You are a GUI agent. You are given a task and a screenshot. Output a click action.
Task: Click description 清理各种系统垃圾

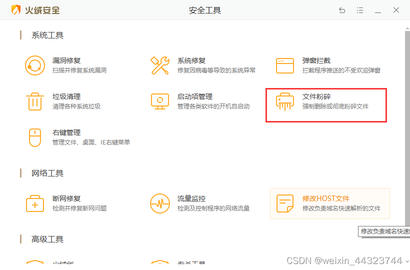point(76,106)
